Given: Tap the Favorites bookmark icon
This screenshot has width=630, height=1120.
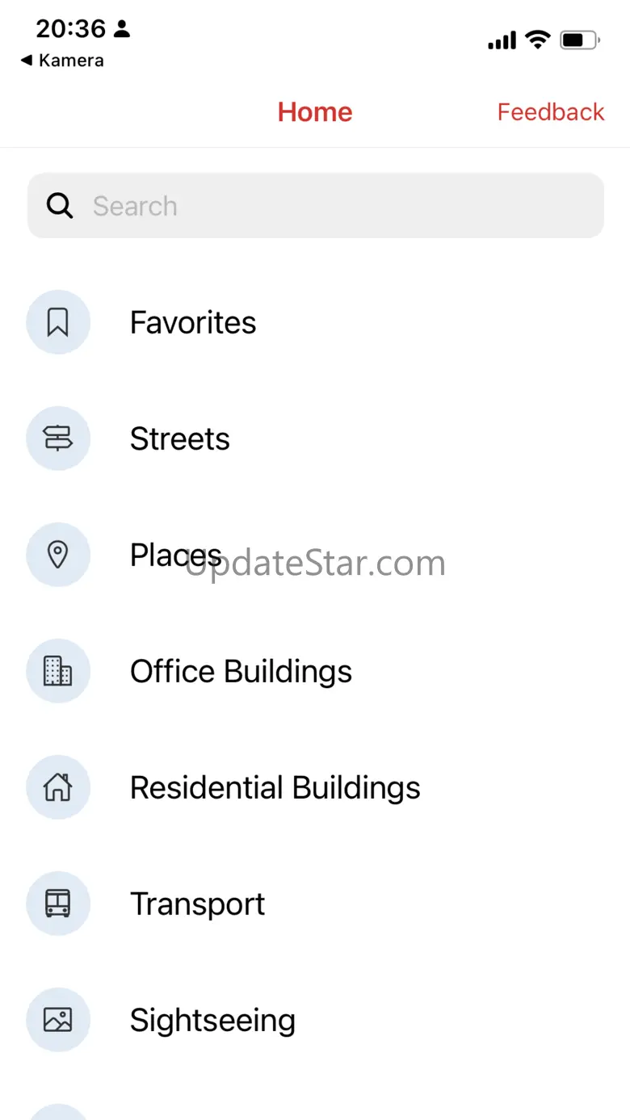Looking at the screenshot, I should click(58, 322).
